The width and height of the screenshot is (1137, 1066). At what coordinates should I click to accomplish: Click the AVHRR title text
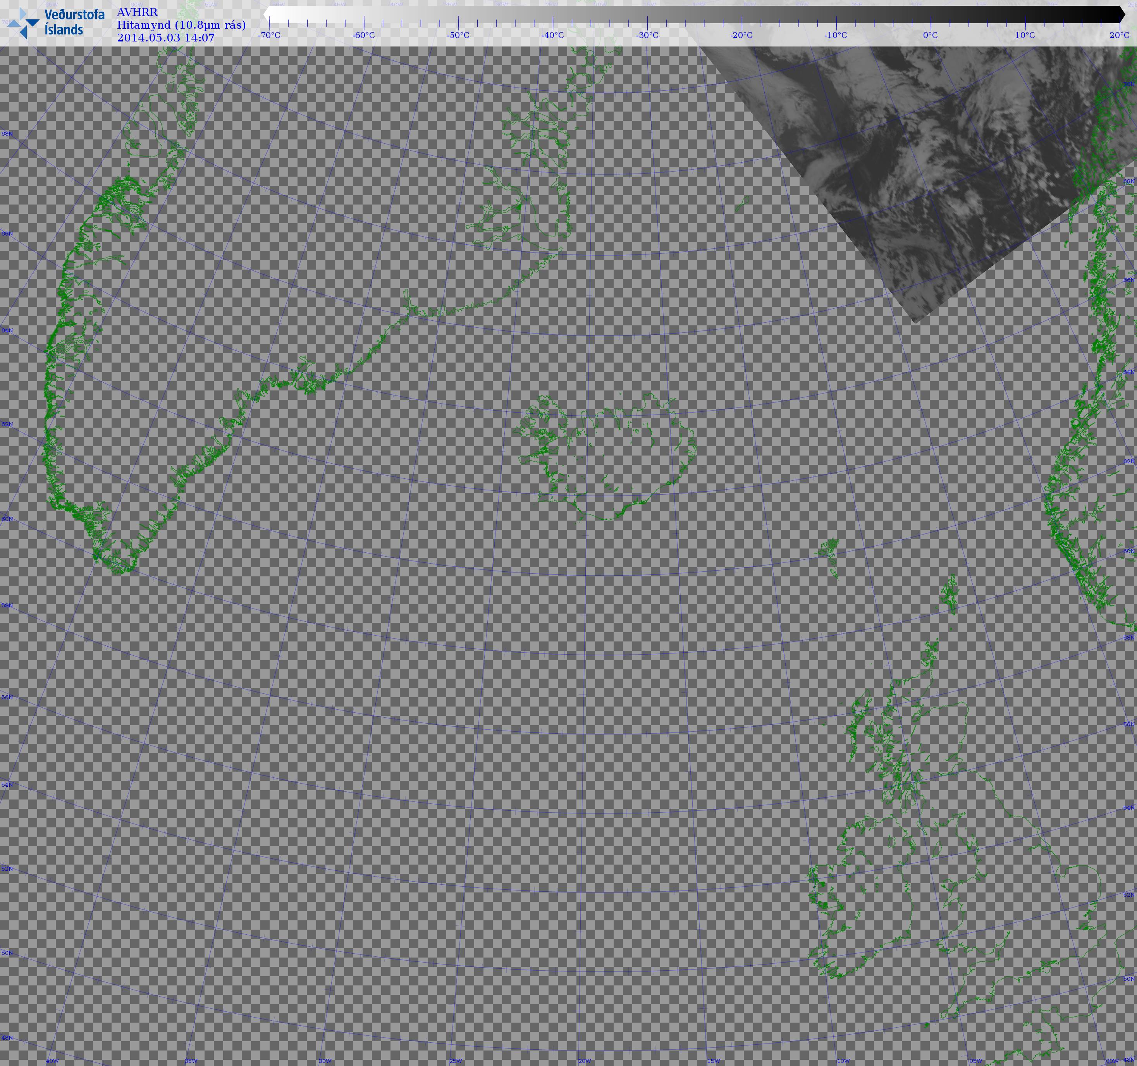(137, 12)
